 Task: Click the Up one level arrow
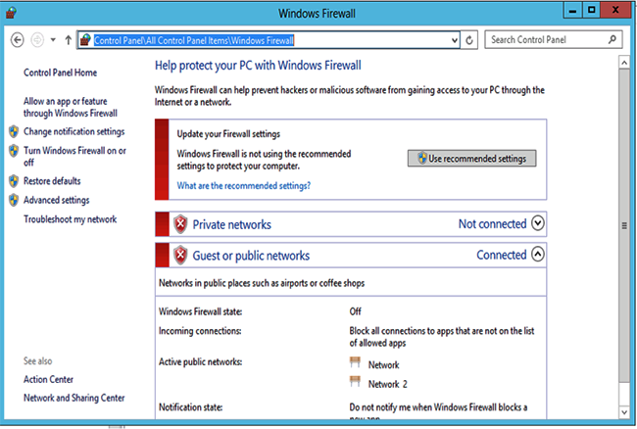[68, 40]
